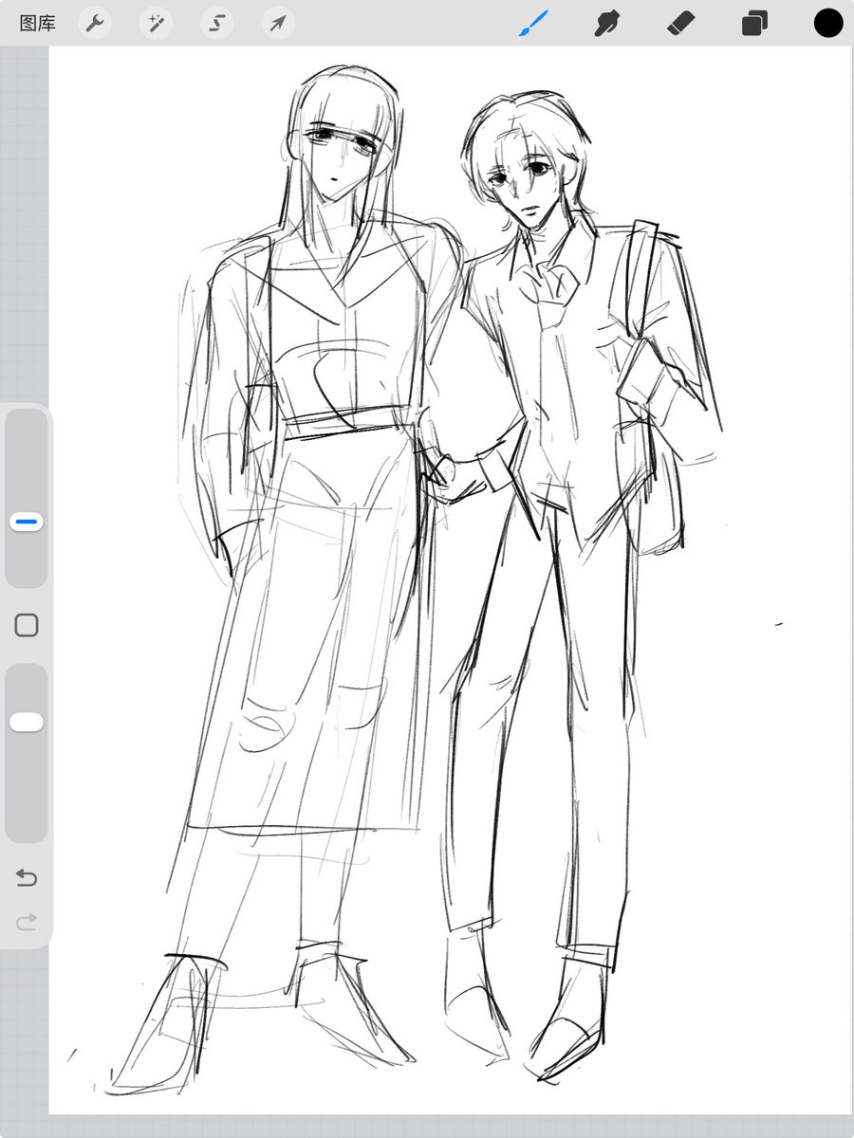Click the brush opacity slider handle

tap(27, 723)
